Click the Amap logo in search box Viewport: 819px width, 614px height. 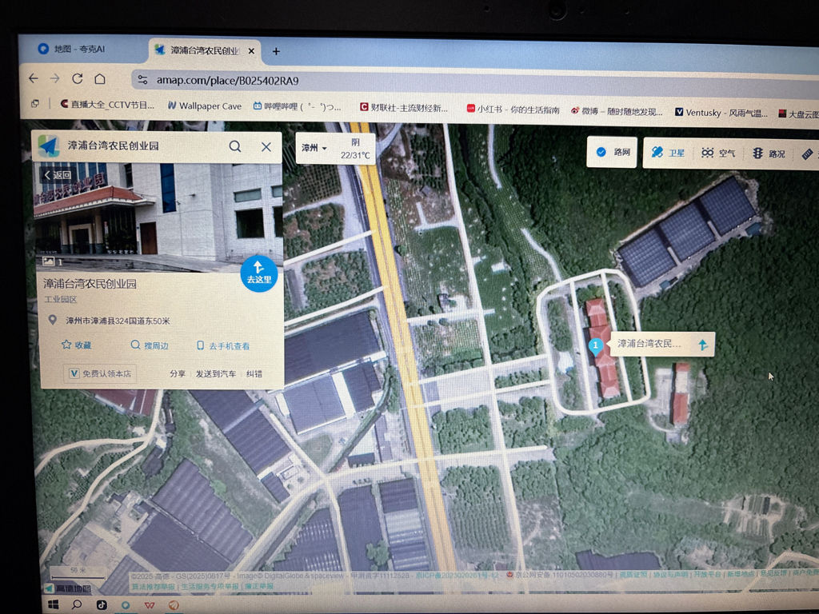(x=49, y=146)
